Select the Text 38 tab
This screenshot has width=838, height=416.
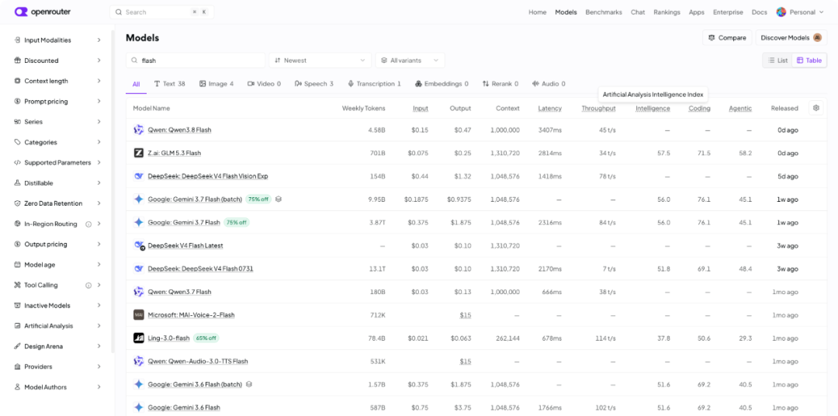coord(169,84)
